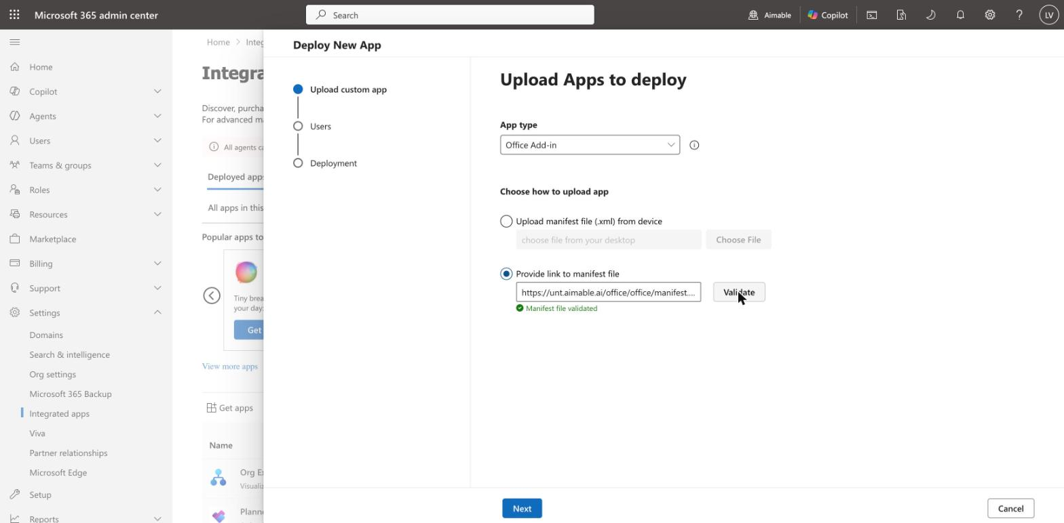
Task: Click the Org Explorer app icon
Action: click(218, 478)
